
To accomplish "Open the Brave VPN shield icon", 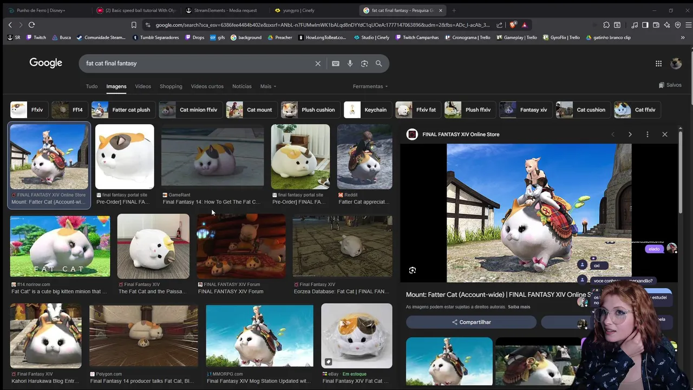I will pos(678,25).
